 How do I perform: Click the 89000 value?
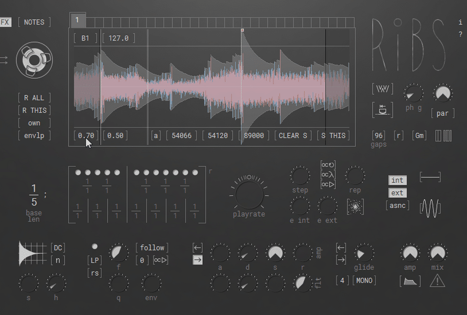(x=253, y=136)
